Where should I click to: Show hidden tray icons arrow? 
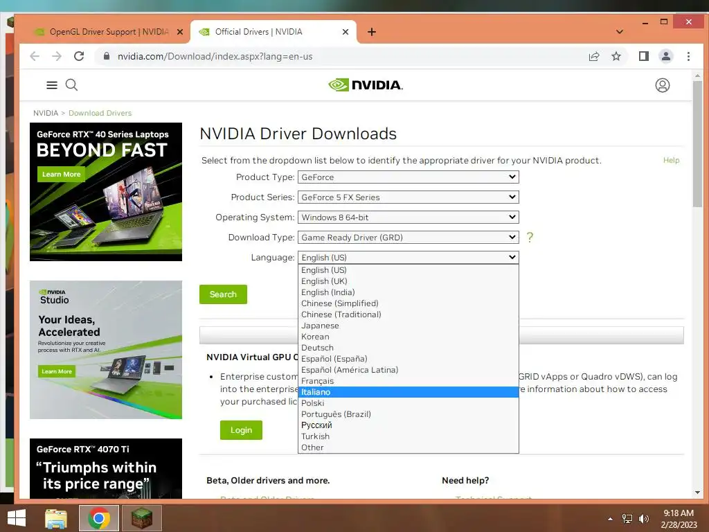click(x=610, y=519)
